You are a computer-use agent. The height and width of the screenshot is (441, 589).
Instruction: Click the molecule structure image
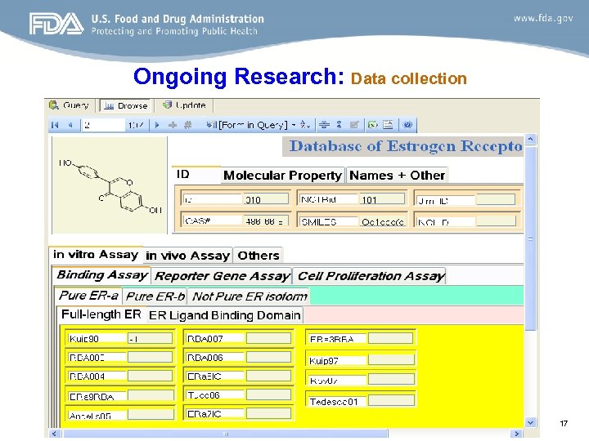pyautogui.click(x=110, y=185)
